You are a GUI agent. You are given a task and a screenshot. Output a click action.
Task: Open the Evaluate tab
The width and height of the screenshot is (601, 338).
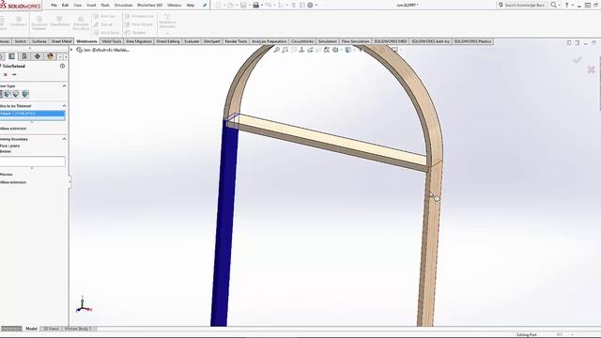point(192,41)
